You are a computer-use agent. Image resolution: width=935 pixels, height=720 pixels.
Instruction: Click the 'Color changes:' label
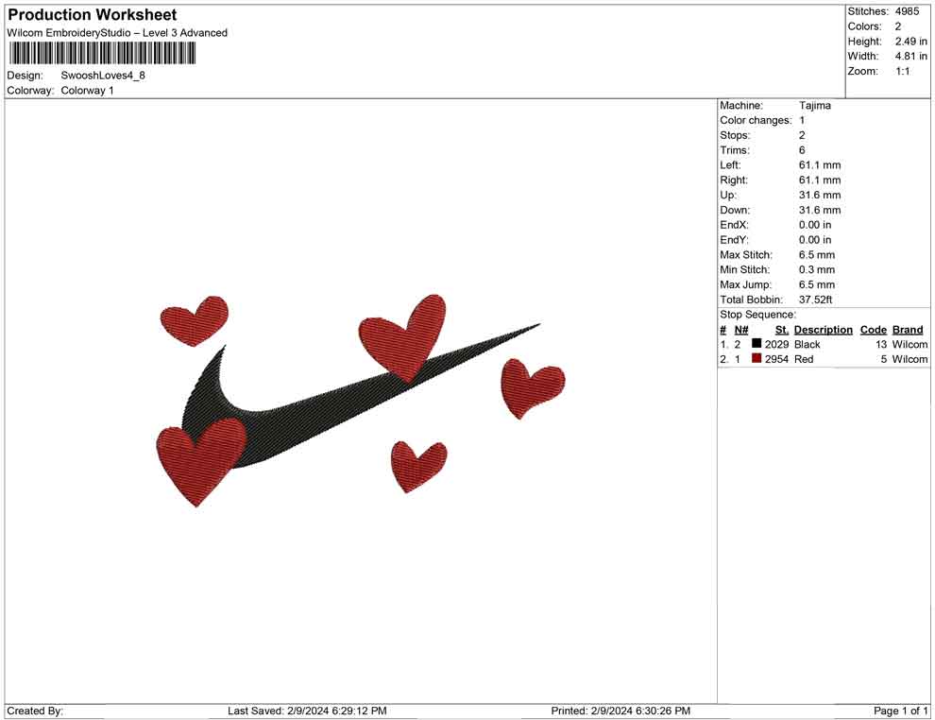[756, 121]
